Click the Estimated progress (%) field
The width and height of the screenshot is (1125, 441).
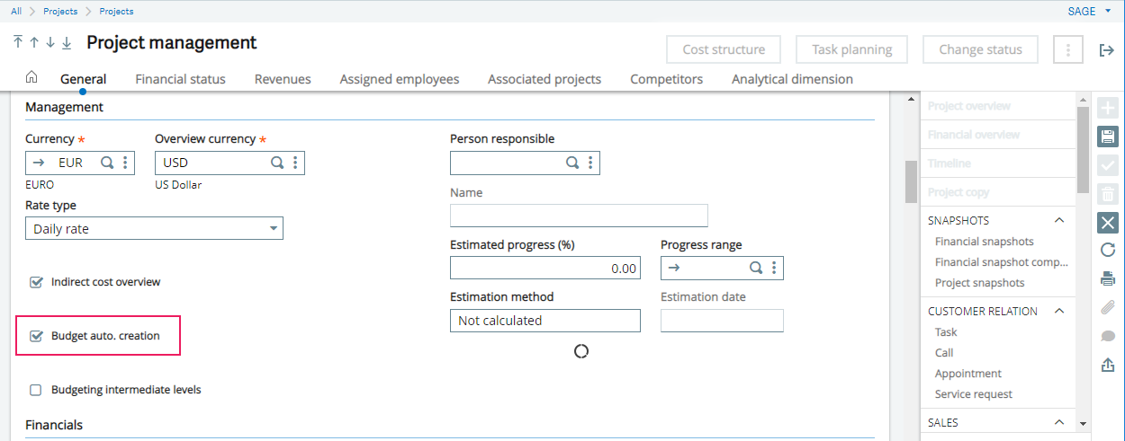pyautogui.click(x=545, y=268)
